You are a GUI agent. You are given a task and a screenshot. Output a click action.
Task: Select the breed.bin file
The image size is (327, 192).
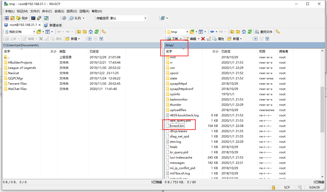(177, 126)
